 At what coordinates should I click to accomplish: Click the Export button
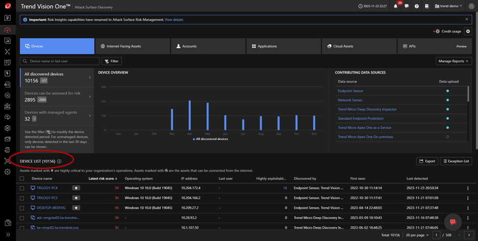(x=427, y=161)
